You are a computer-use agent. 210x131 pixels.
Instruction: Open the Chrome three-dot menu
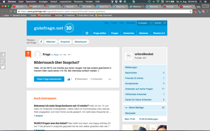click(207, 11)
